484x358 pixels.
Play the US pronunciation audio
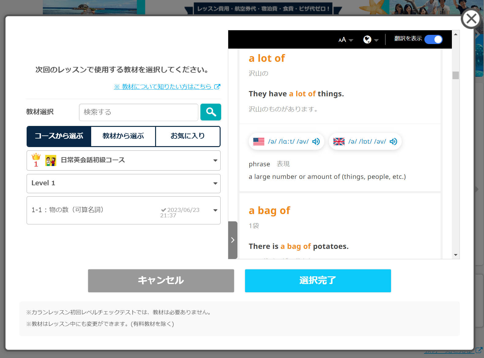click(x=316, y=142)
